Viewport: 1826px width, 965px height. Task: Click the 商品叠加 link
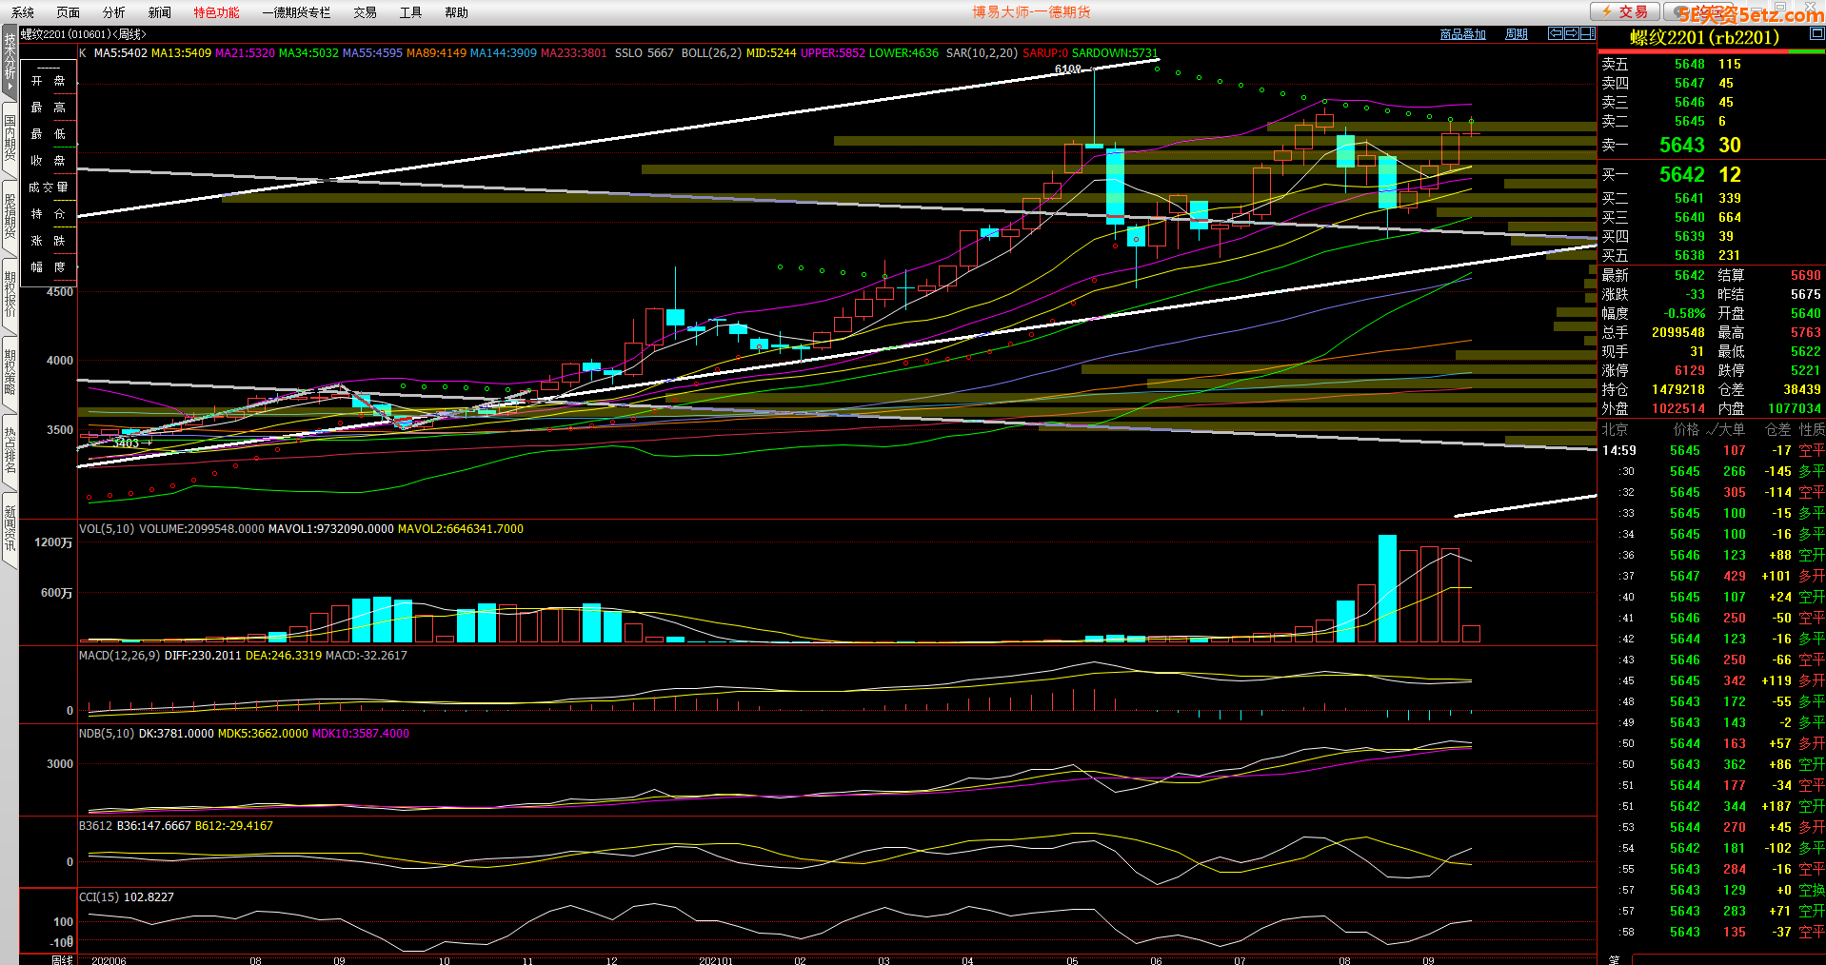[1462, 34]
